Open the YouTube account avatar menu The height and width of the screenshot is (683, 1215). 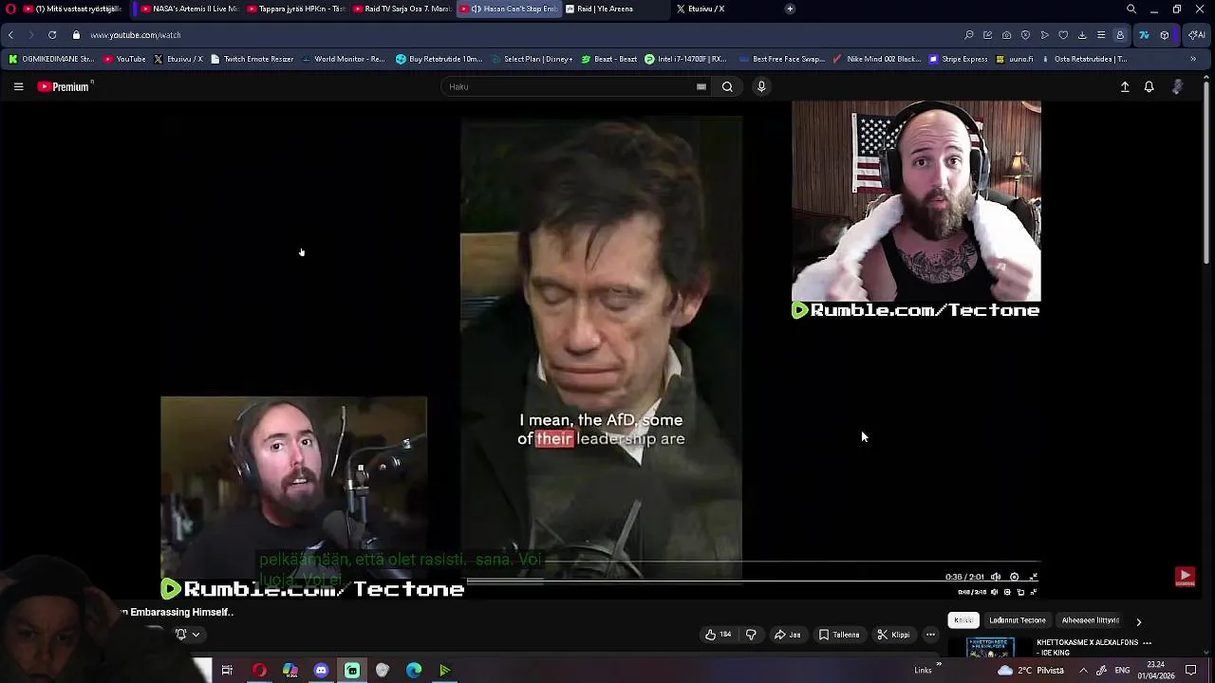coord(1177,86)
